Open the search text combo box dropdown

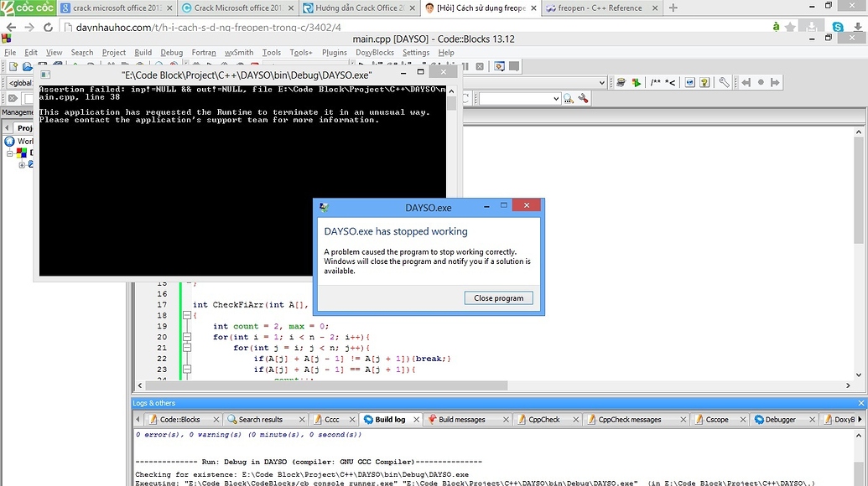[x=556, y=98]
